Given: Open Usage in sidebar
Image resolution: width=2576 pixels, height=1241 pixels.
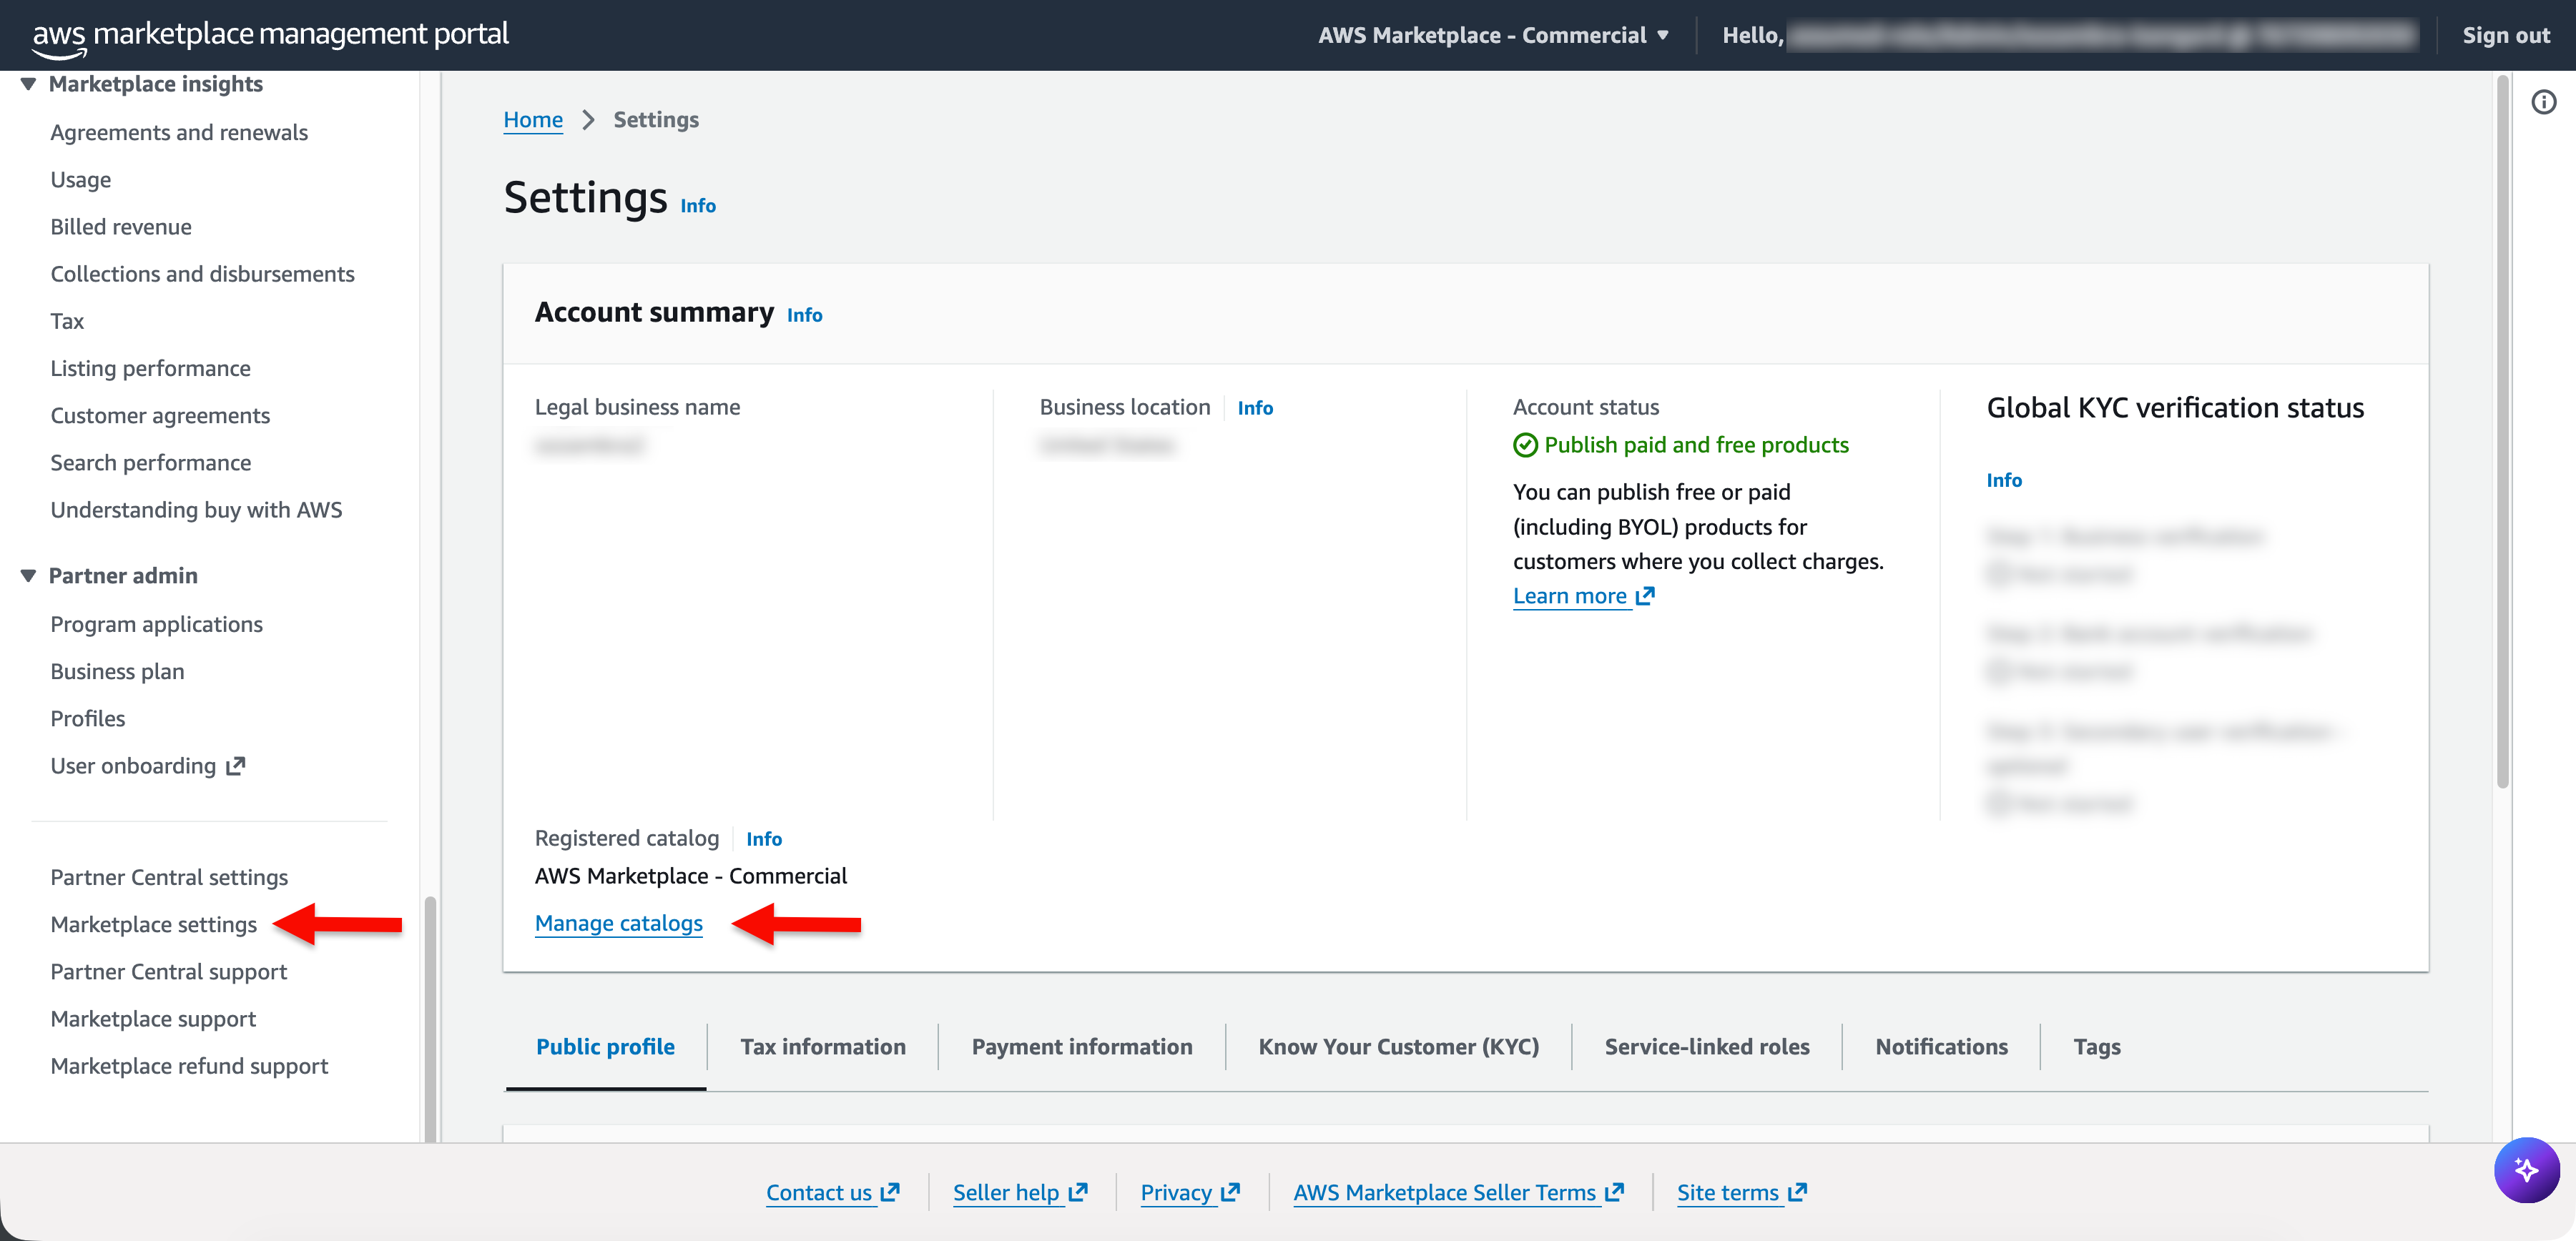Looking at the screenshot, I should coord(81,180).
